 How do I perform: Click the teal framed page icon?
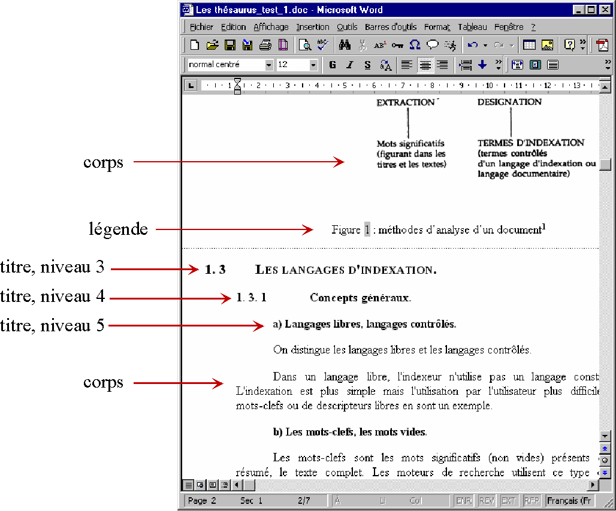(535, 65)
